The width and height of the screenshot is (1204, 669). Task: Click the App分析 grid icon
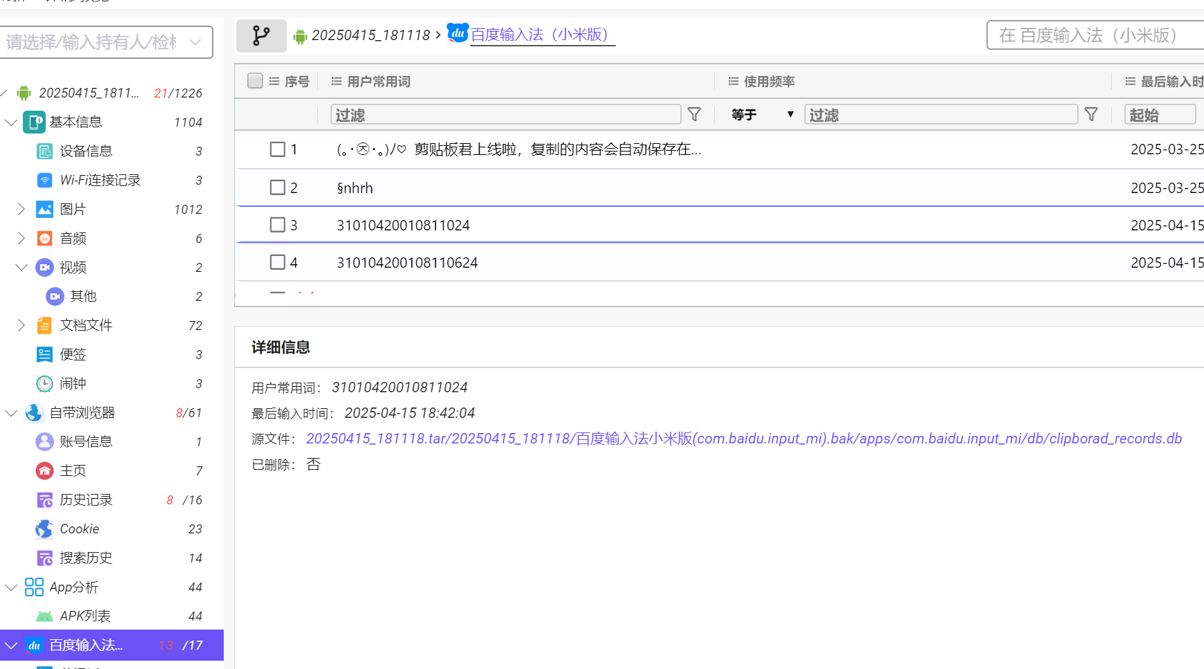point(34,587)
